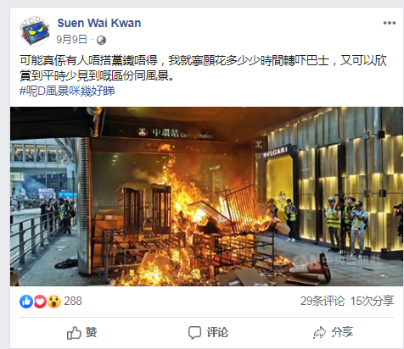Click the 评论 comment button text
Image resolution: width=404 pixels, height=349 pixels.
tap(217, 332)
